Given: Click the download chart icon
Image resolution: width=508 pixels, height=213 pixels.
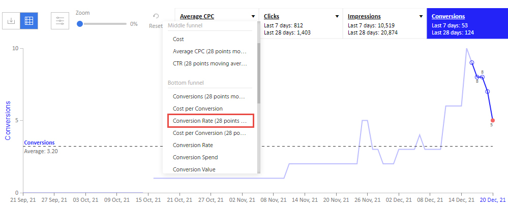Looking at the screenshot, I should coord(11,21).
